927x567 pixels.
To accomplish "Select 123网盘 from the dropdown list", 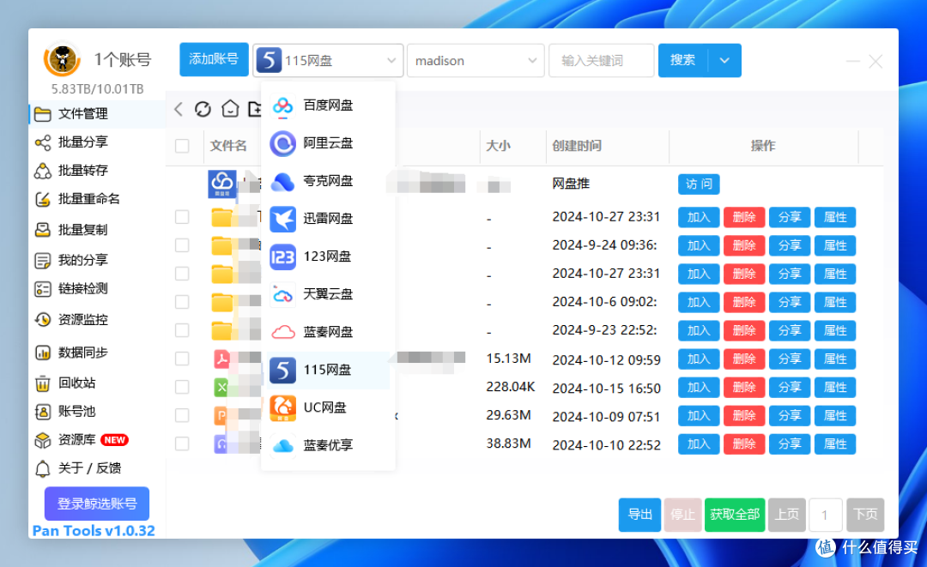I will tap(328, 256).
